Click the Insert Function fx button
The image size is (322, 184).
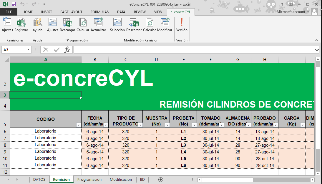[x=67, y=50]
